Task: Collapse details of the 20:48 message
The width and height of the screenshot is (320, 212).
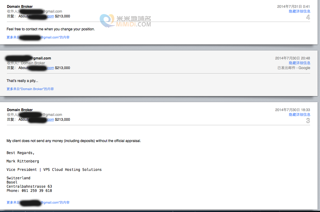Action: tap(299, 63)
